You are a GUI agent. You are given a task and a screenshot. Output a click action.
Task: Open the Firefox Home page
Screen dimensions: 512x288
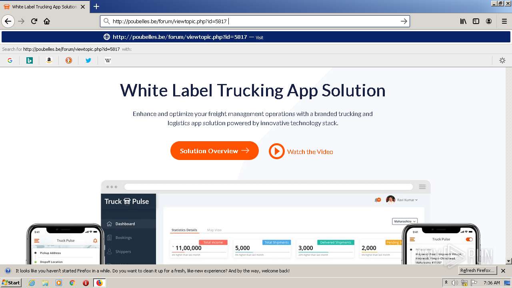tap(47, 21)
